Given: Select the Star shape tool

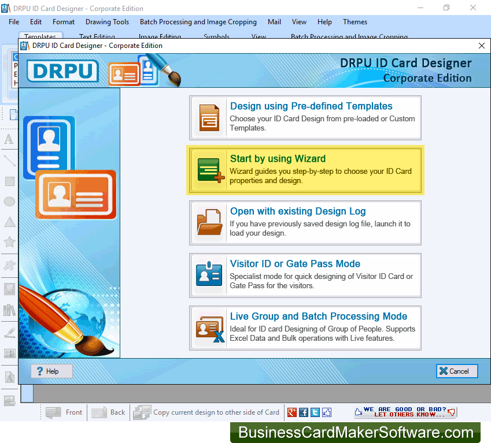Looking at the screenshot, I should (9, 242).
